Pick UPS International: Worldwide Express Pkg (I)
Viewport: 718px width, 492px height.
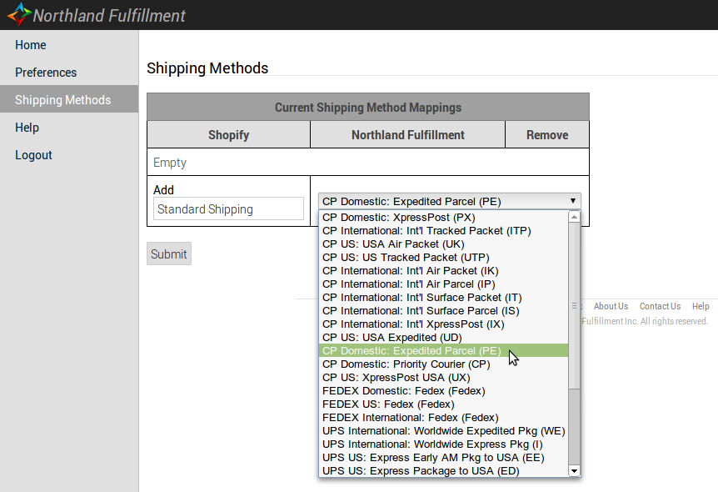[x=443, y=444]
